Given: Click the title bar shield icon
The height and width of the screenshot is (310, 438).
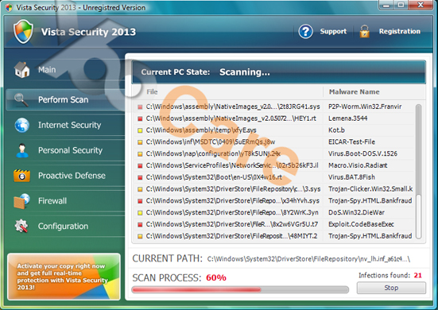Looking at the screenshot, I should (9, 7).
